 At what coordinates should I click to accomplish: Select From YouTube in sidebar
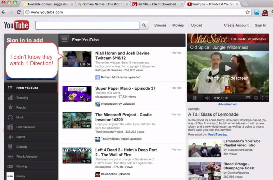31,88
